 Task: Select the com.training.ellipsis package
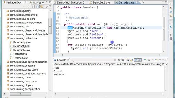pyautogui.click(x=21, y=85)
